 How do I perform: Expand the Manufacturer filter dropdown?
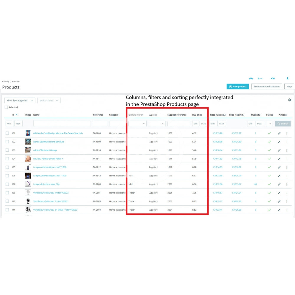coord(137,124)
